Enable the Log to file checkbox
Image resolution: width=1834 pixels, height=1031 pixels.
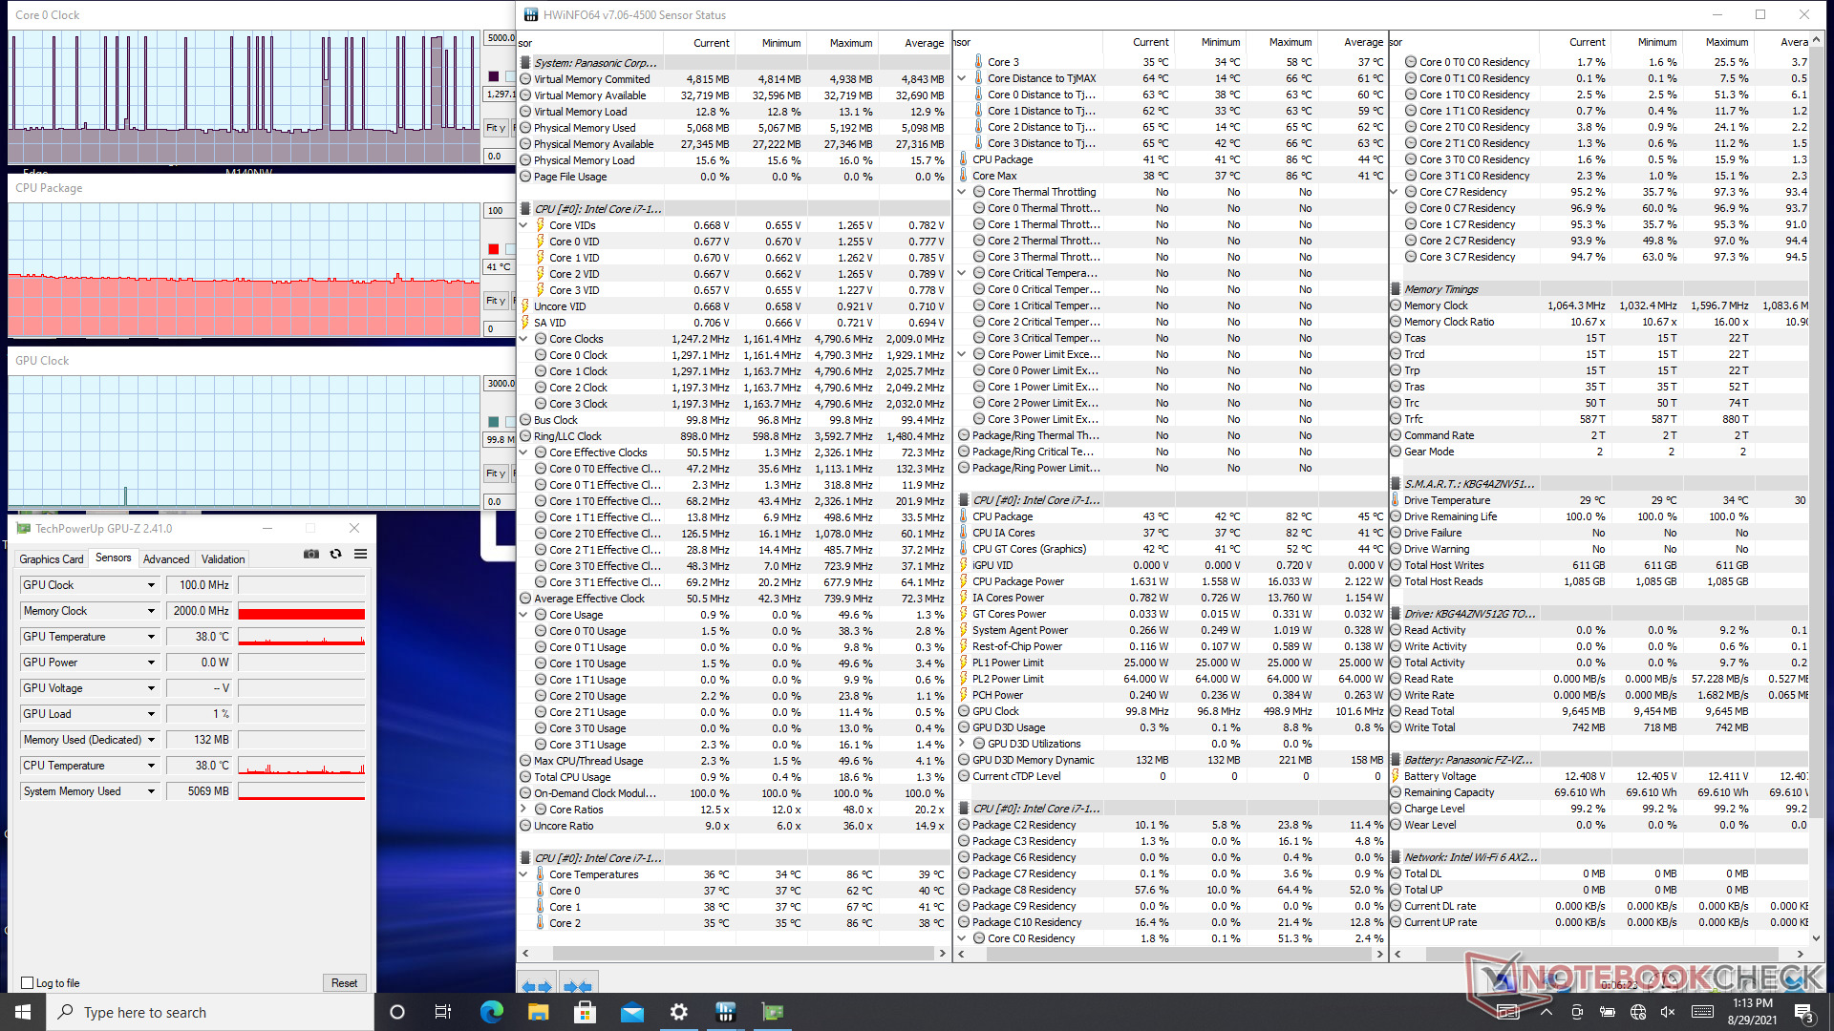tap(27, 982)
